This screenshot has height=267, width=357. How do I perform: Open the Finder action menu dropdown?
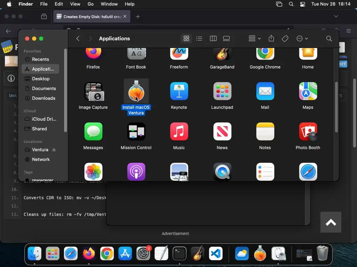[x=302, y=39]
